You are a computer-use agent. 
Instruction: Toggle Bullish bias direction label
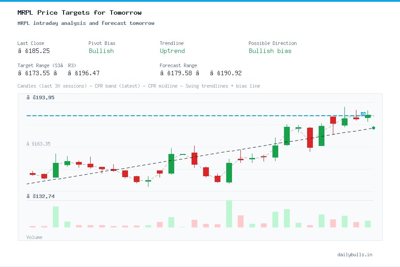(270, 51)
